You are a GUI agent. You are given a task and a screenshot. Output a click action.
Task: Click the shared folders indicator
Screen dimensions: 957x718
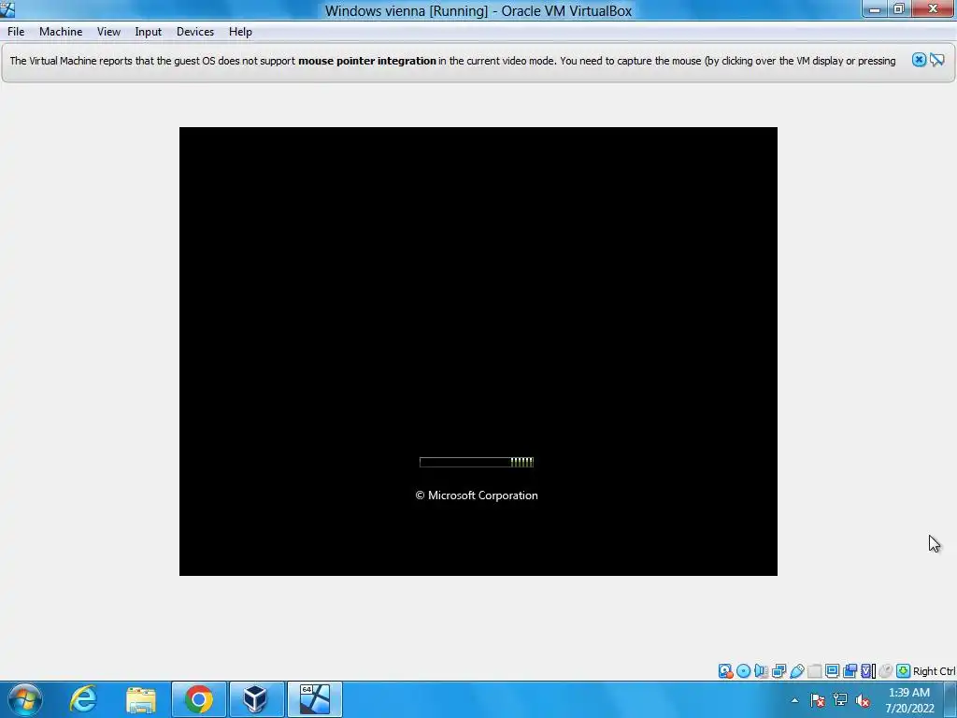pos(814,671)
